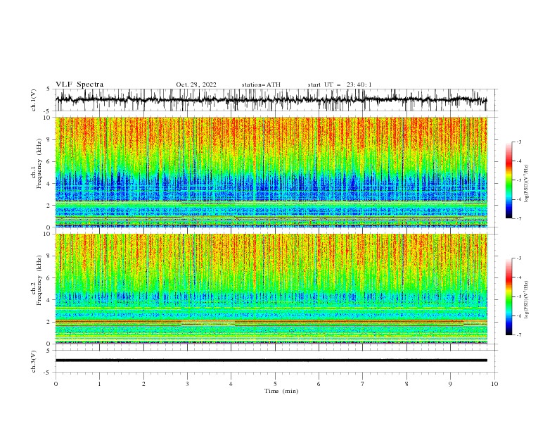
Task: Click the "2" tick on ch.2 frequency axis
Action: [x=49, y=322]
